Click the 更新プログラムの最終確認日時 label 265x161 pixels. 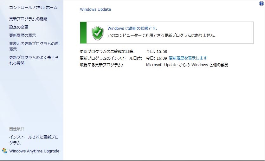point(107,52)
